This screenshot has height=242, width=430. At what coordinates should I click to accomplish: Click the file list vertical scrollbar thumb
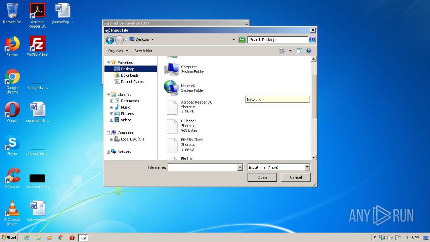(x=314, y=96)
